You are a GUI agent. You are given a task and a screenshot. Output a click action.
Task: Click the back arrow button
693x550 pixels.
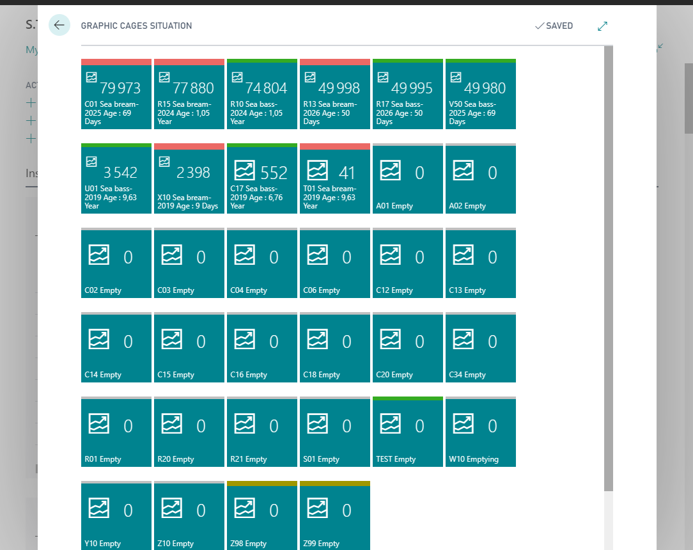click(59, 26)
